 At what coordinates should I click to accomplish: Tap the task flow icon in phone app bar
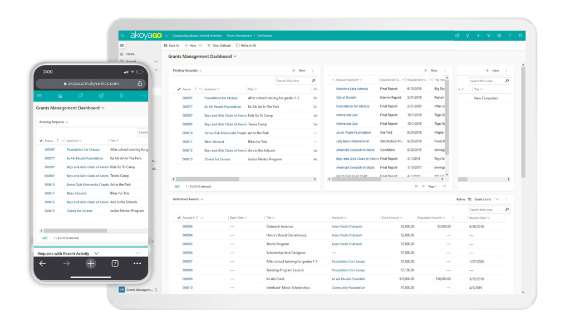(x=101, y=95)
